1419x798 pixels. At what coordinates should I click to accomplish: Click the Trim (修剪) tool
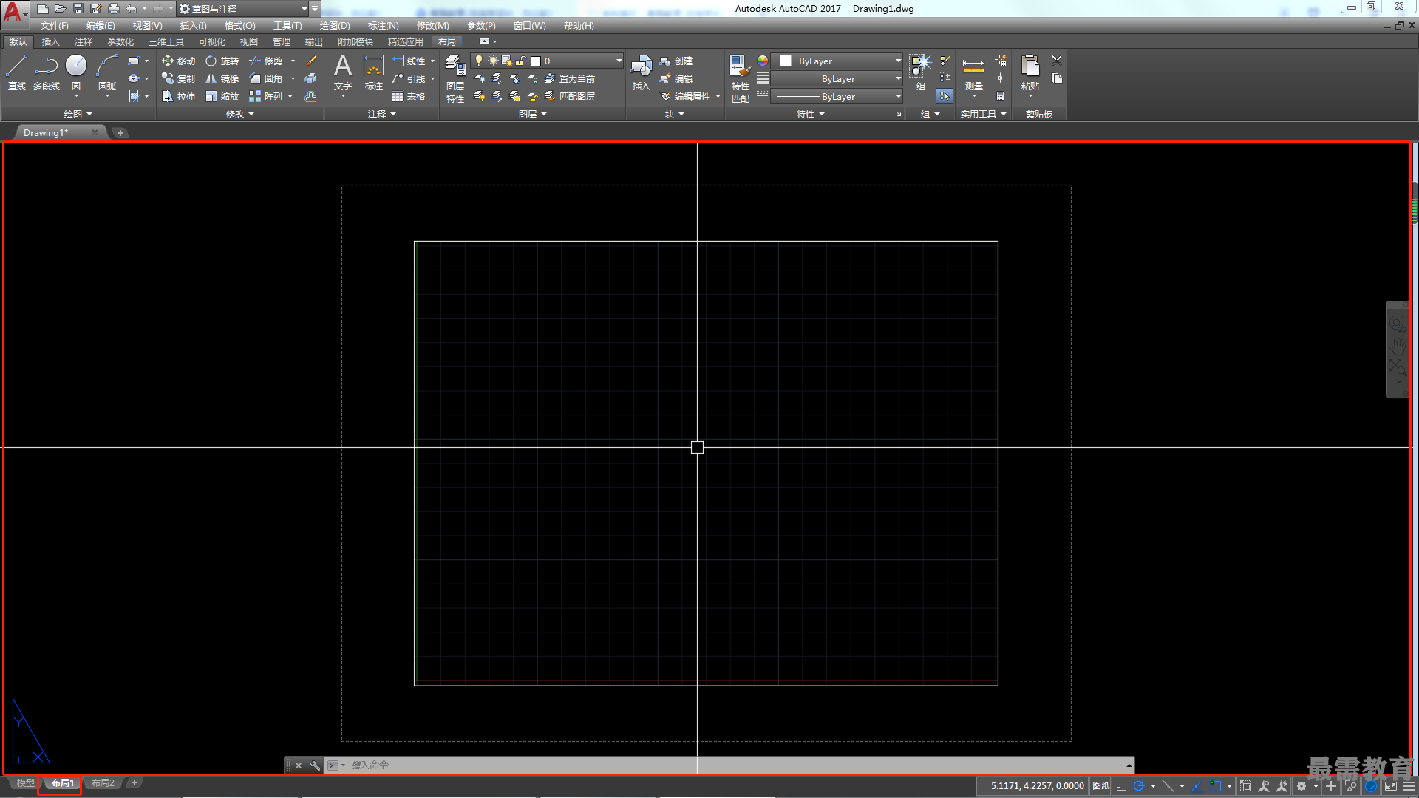coord(265,61)
